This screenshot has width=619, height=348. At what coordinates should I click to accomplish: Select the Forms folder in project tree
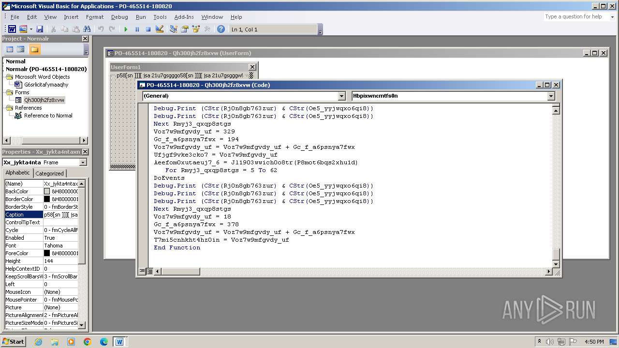click(22, 92)
